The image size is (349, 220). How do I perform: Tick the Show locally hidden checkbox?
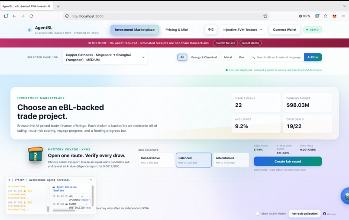point(258,214)
